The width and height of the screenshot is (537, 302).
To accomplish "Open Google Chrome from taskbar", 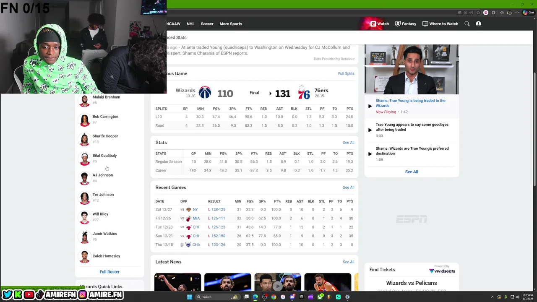I will click(x=274, y=297).
